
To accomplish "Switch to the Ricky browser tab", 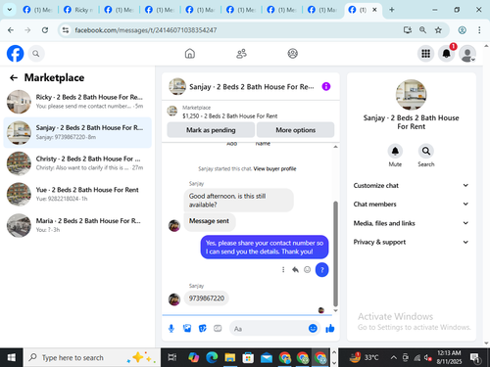I will tap(78, 10).
